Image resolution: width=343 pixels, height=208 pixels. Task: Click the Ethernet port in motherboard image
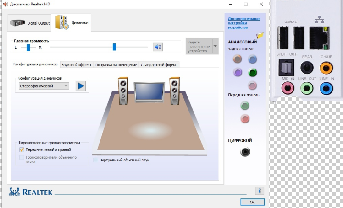click(x=319, y=38)
